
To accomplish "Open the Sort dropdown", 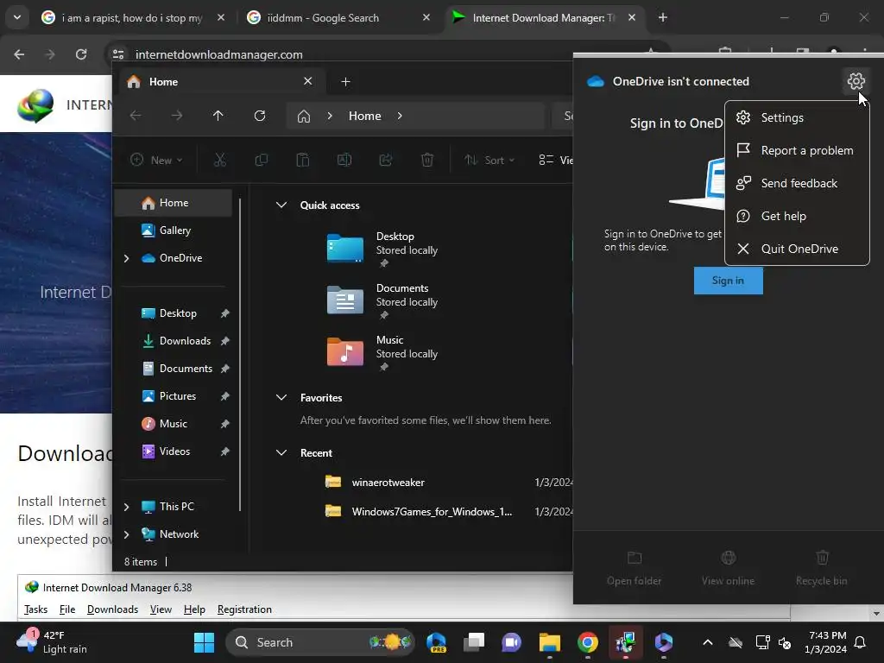I will tap(489, 160).
